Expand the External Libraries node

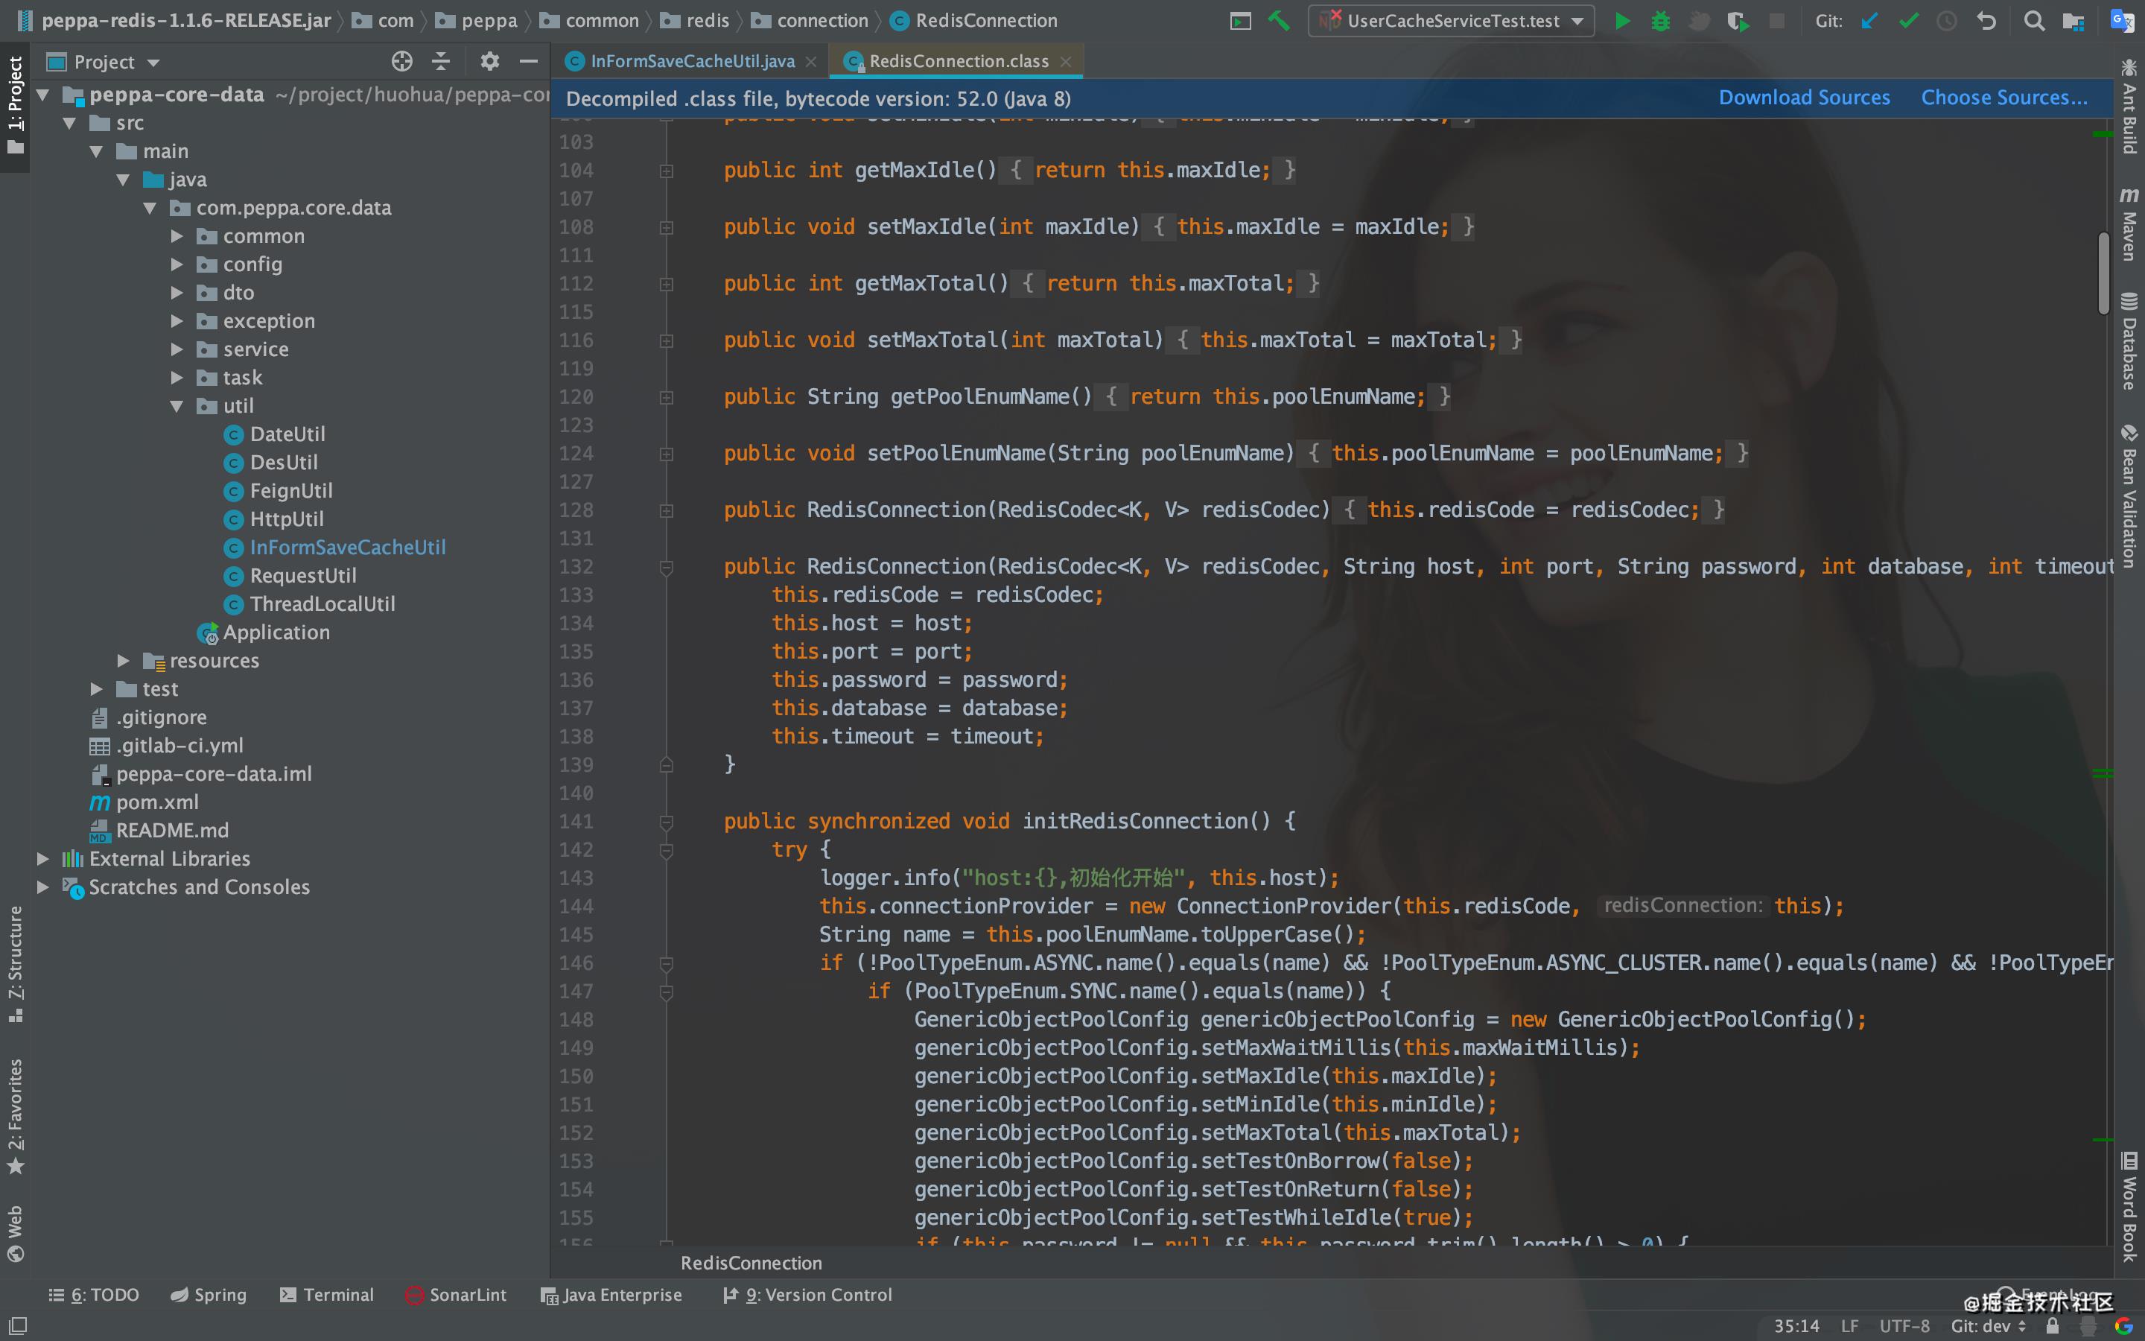click(45, 857)
